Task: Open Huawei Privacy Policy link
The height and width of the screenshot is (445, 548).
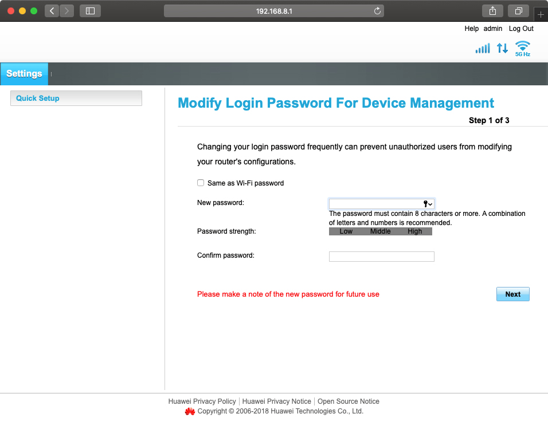Action: coord(202,401)
